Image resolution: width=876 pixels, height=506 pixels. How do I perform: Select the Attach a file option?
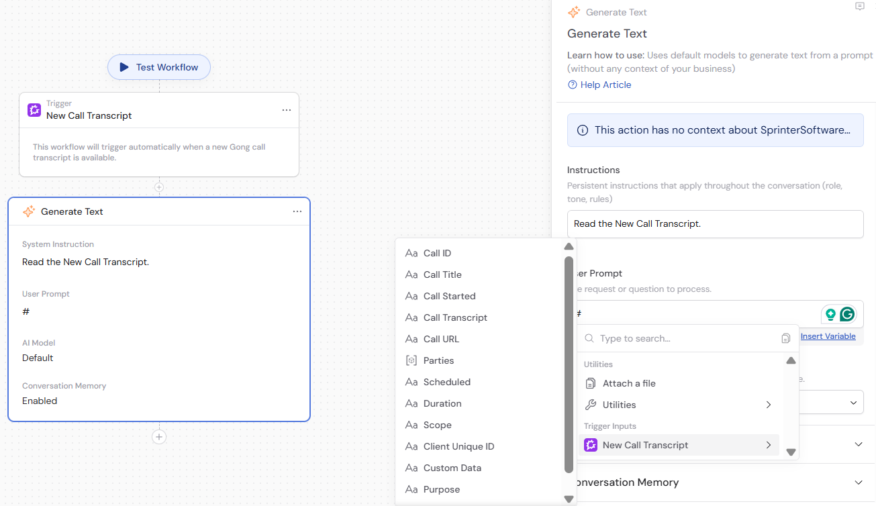[628, 383]
